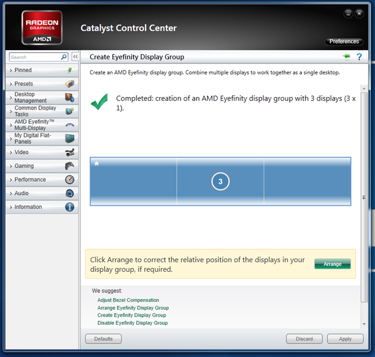The image size is (375, 357).
Task: Open the Desktop Management menu item
Action: 42,97
